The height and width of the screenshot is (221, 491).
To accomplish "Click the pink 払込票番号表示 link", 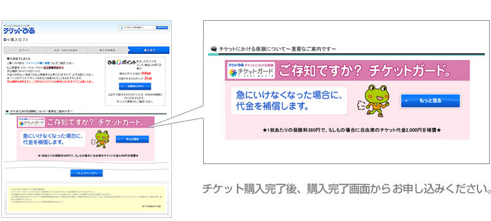I will tap(54, 67).
